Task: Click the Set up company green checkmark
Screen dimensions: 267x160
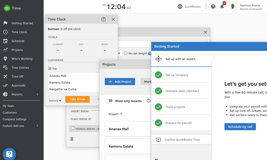Action: click(x=158, y=75)
